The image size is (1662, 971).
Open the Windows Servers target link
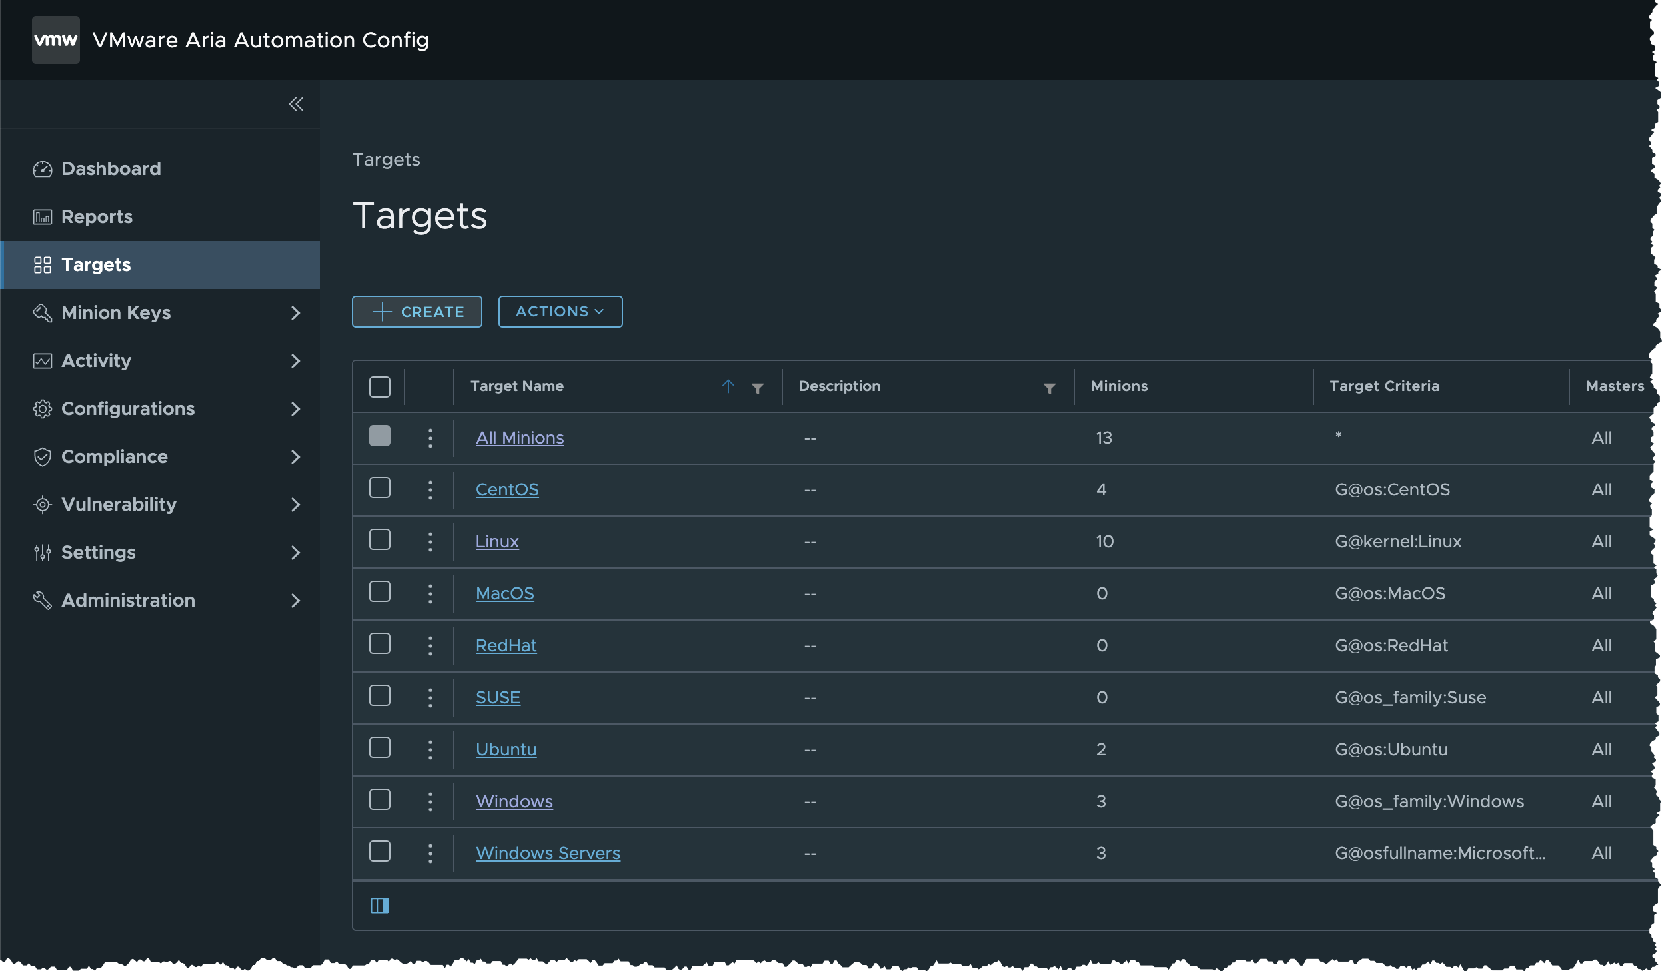point(548,854)
